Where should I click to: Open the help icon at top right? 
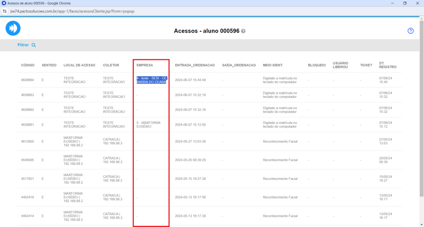[410, 31]
